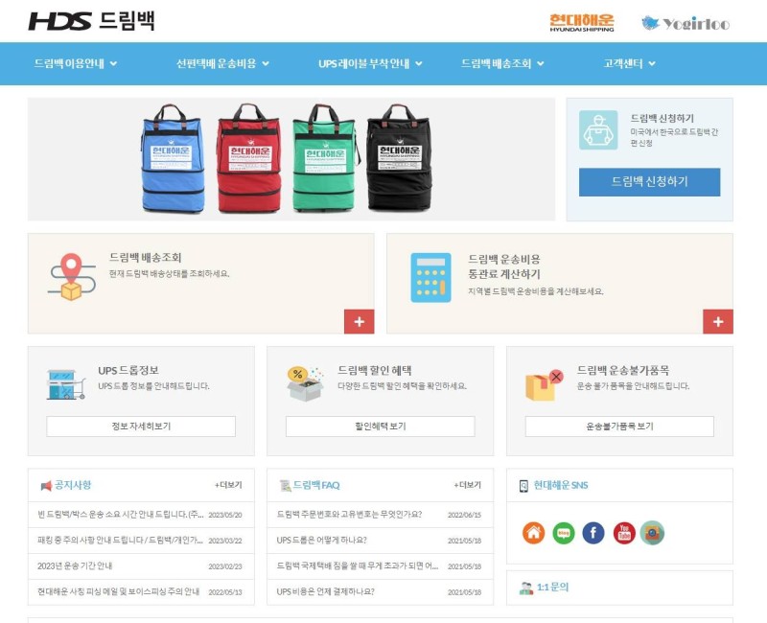
Task: Open the green blog SNS icon
Action: tap(564, 533)
